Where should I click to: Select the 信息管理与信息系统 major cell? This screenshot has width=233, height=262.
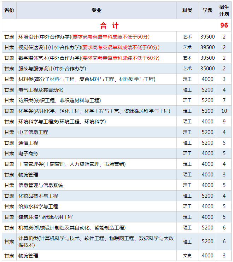pos(97,185)
